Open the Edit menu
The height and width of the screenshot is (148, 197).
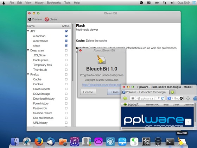point(20,3)
